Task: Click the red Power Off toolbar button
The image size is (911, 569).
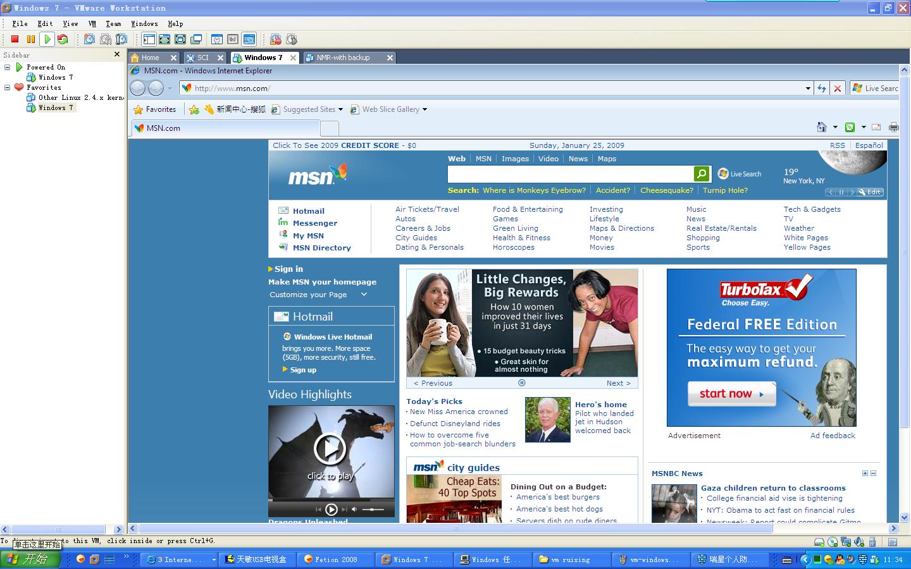Action: pyautogui.click(x=15, y=39)
